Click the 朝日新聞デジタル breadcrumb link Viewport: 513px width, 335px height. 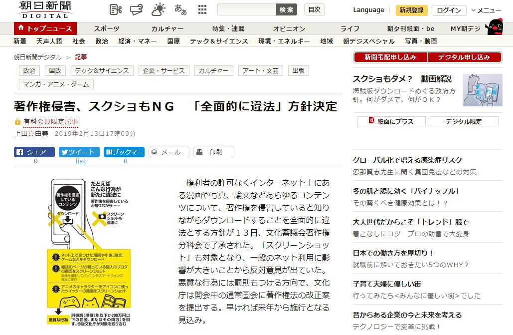[x=37, y=57]
